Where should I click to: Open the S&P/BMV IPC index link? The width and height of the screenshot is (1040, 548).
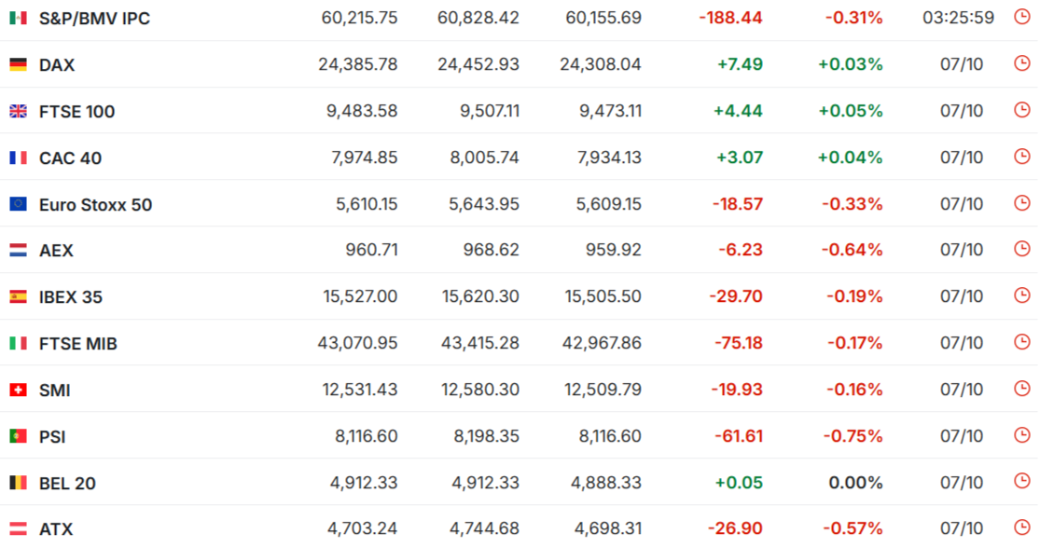coord(94,19)
